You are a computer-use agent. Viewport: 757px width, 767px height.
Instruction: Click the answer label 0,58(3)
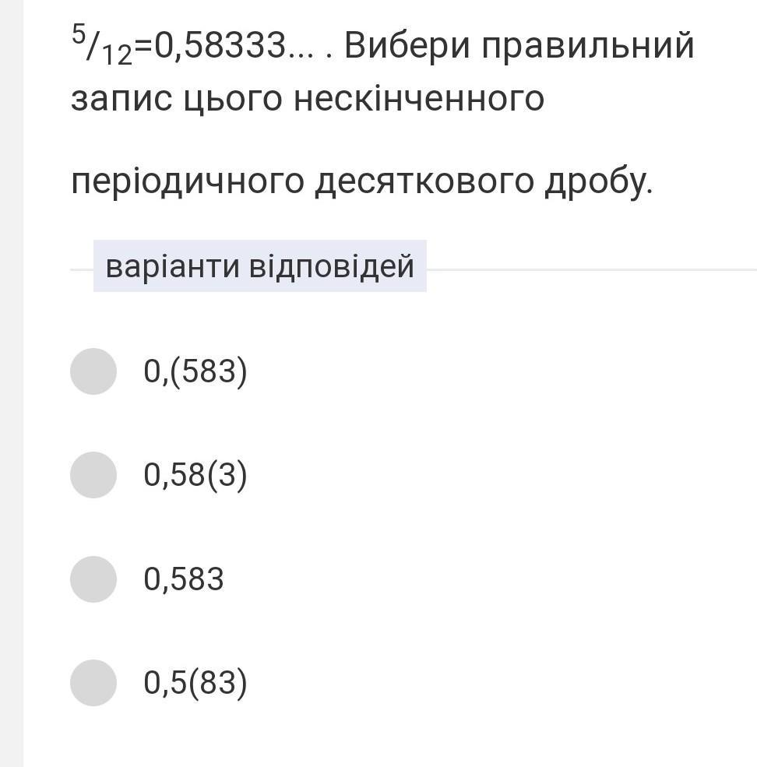pyautogui.click(x=195, y=475)
